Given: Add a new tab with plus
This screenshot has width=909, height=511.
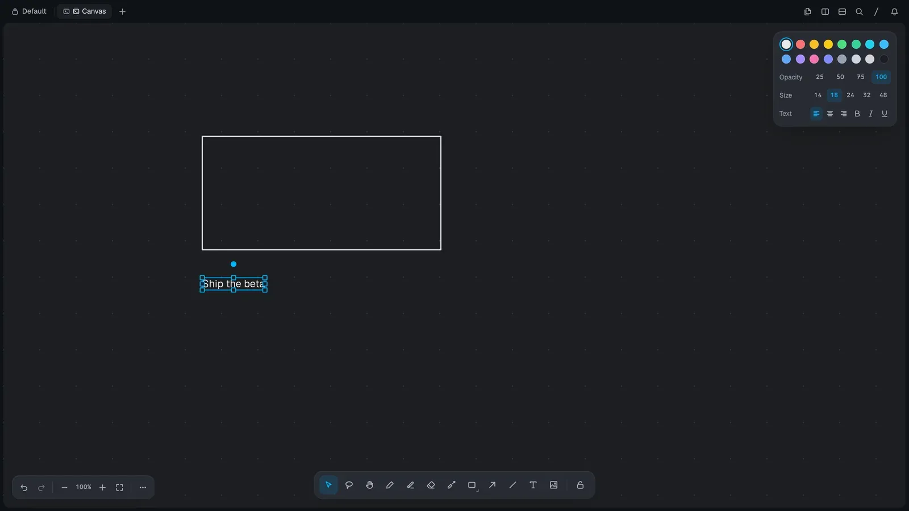Looking at the screenshot, I should (122, 11).
